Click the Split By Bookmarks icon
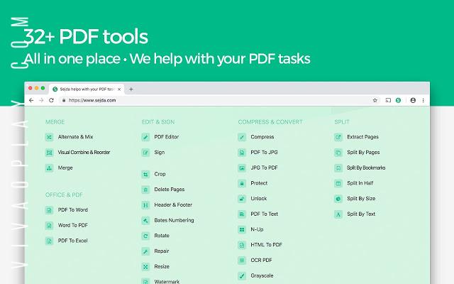Viewport: 454px width, 284px height. (x=338, y=168)
